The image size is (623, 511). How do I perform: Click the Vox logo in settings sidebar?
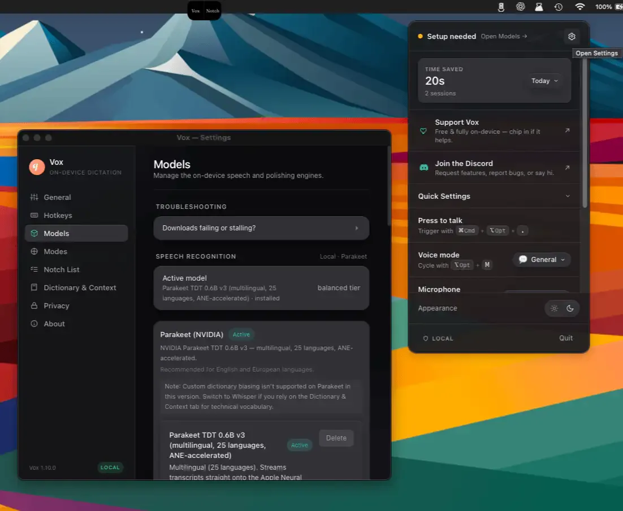click(37, 167)
